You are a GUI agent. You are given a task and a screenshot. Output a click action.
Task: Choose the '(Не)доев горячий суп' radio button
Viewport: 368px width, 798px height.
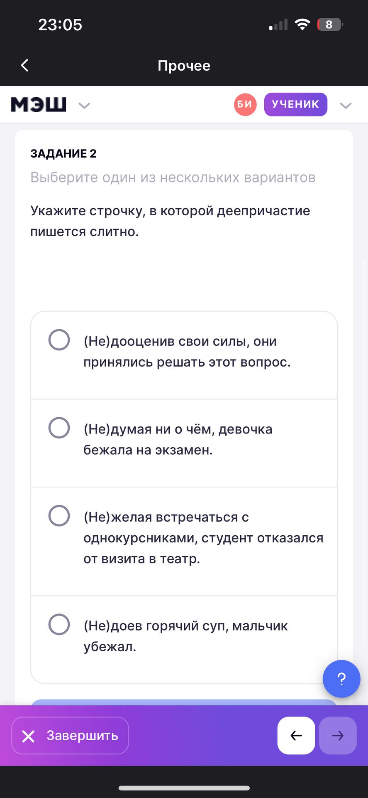point(59,624)
